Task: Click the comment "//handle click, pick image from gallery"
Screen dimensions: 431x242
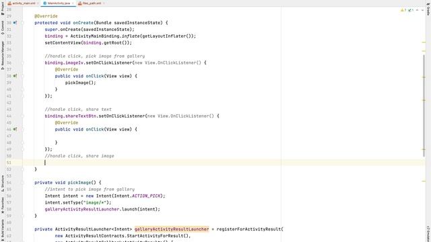Action: click(x=95, y=56)
